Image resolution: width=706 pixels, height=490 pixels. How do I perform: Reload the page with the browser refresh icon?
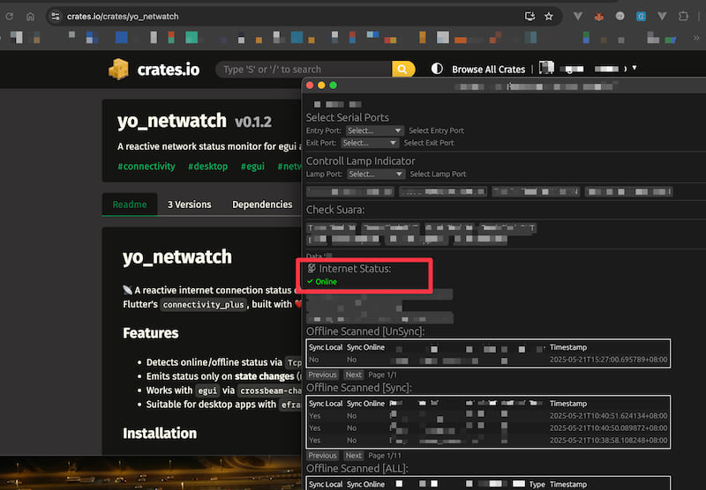click(x=9, y=16)
